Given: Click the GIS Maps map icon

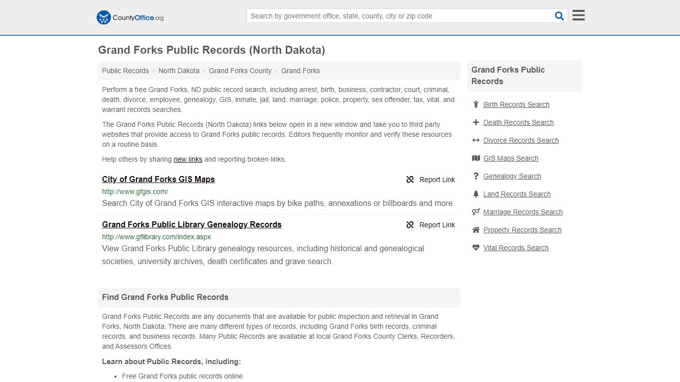Looking at the screenshot, I should click(x=476, y=158).
